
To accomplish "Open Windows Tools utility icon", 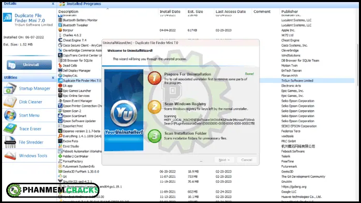I will (10, 156).
